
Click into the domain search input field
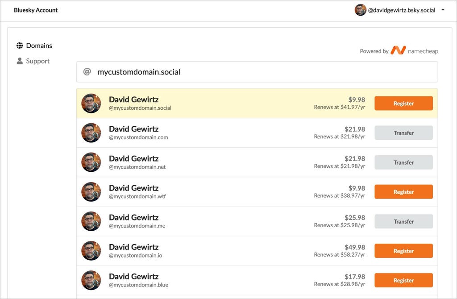pyautogui.click(x=257, y=72)
